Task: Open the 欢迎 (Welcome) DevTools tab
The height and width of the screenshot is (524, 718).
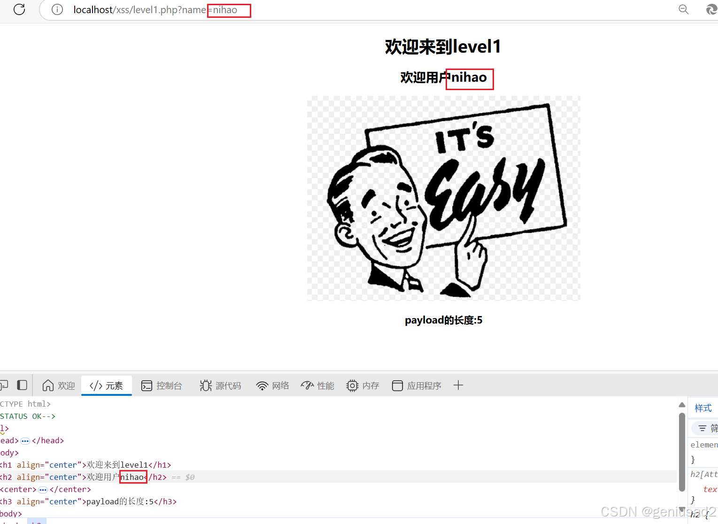Action: point(59,385)
